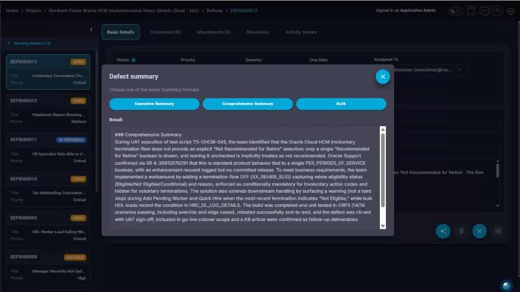This screenshot has height=292, width=520.
Task: Click the scroll-down arrow in Result box
Action: coord(383,226)
